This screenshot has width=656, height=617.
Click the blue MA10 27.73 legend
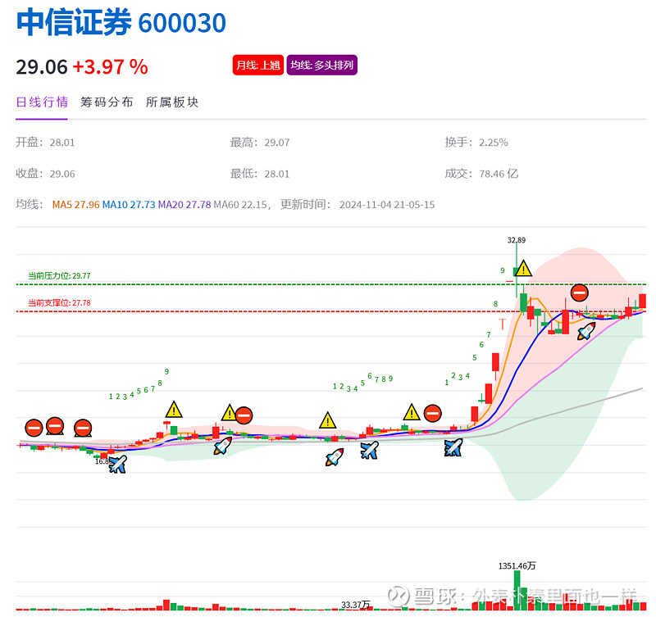(129, 204)
